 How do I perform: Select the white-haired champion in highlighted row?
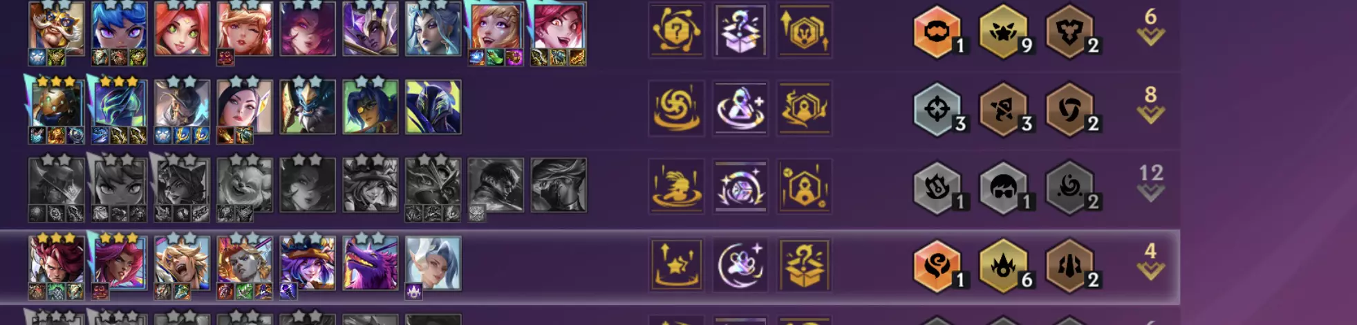coord(433,263)
